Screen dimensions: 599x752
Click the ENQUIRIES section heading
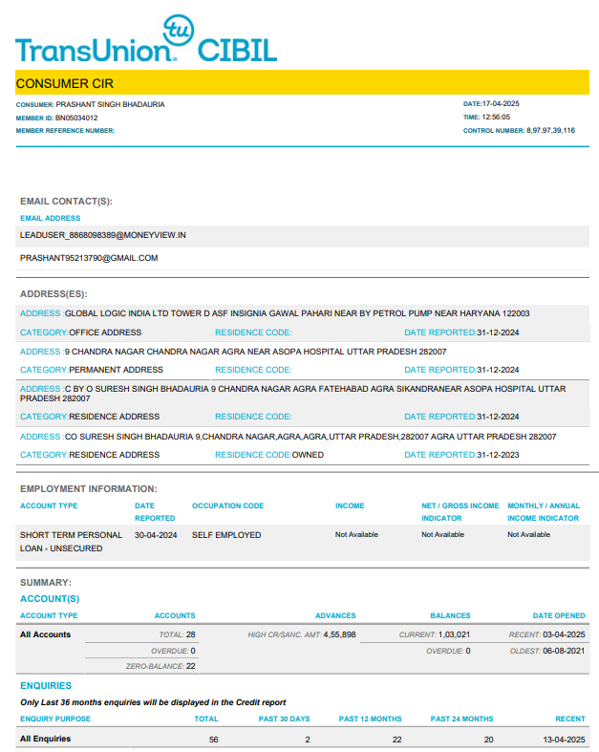coord(46,686)
